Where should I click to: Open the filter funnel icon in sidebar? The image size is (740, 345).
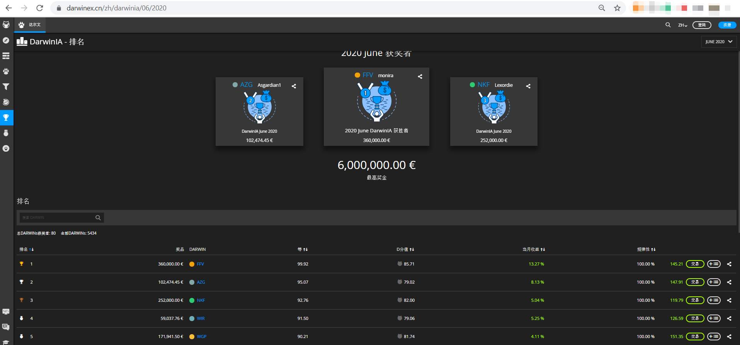click(x=6, y=87)
